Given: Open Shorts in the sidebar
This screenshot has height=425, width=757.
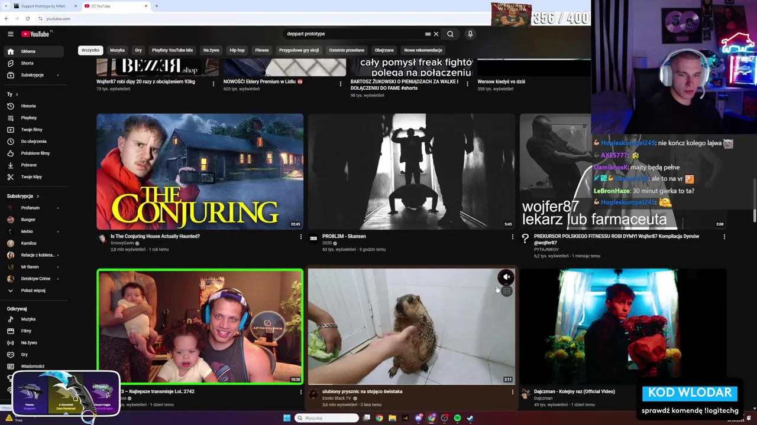Looking at the screenshot, I should click(34, 63).
